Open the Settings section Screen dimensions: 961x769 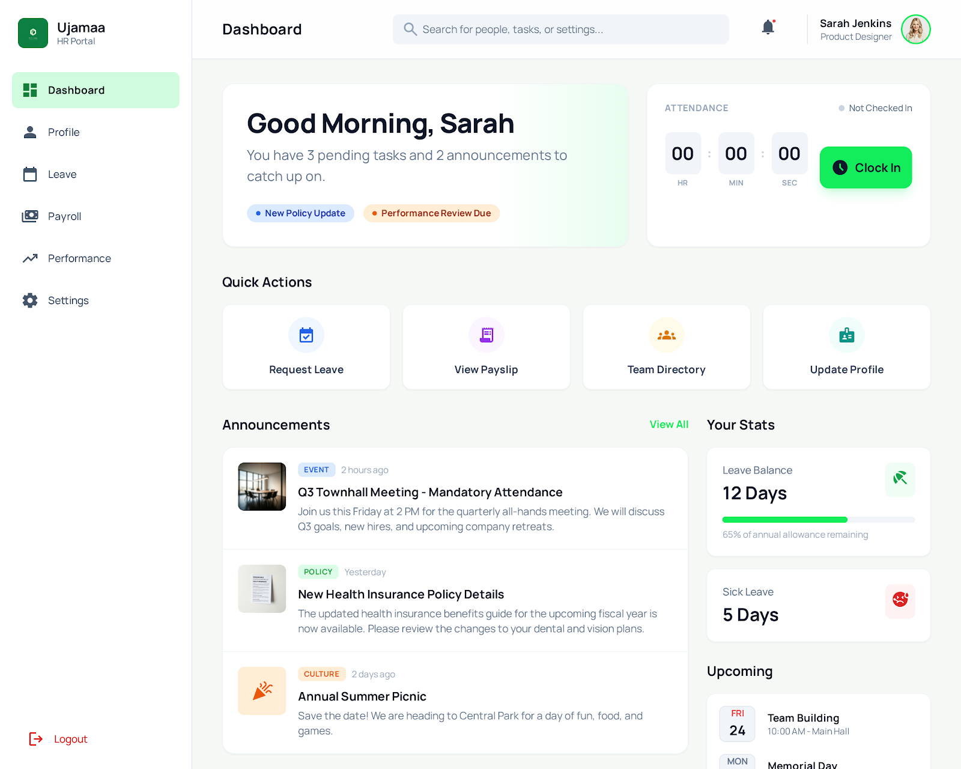click(68, 300)
